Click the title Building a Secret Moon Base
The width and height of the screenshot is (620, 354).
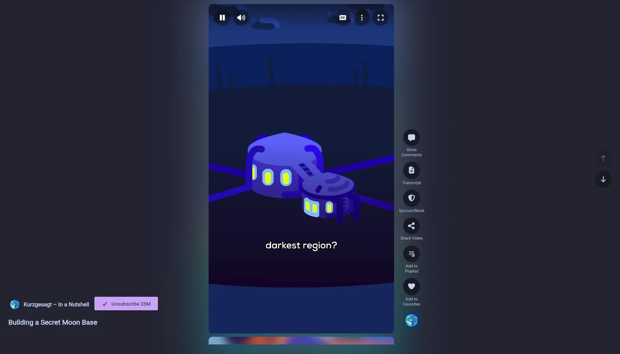pos(53,322)
